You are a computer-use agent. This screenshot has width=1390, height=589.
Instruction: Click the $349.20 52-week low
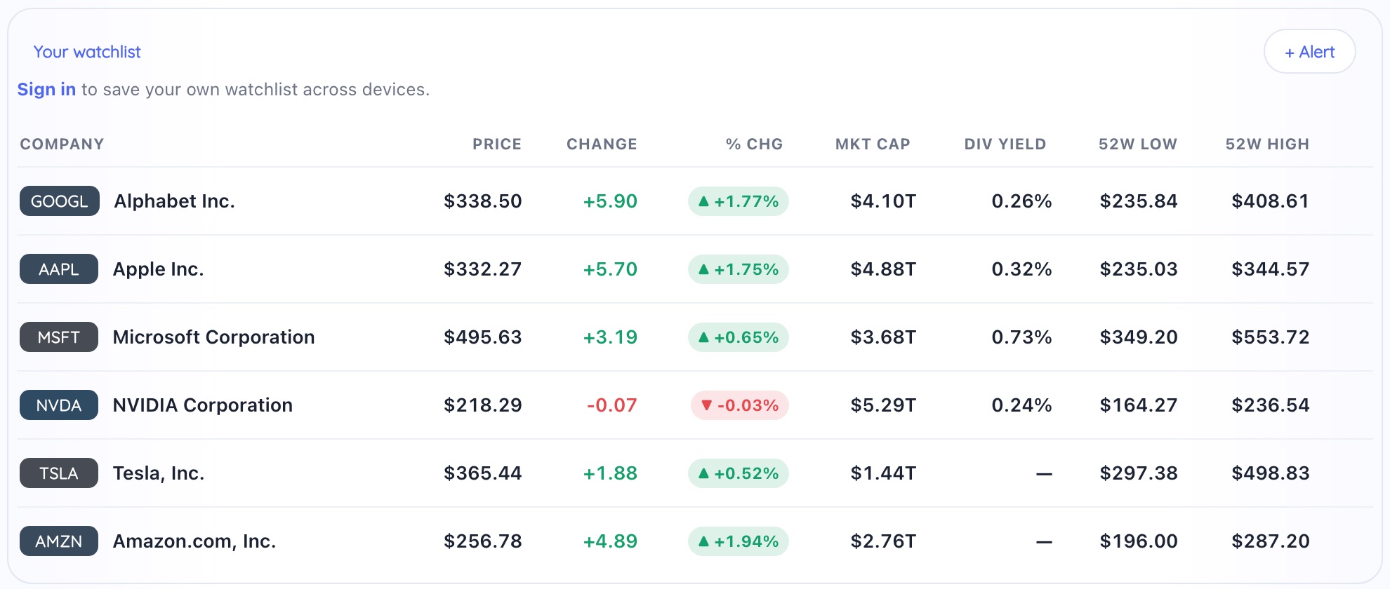click(x=1139, y=337)
